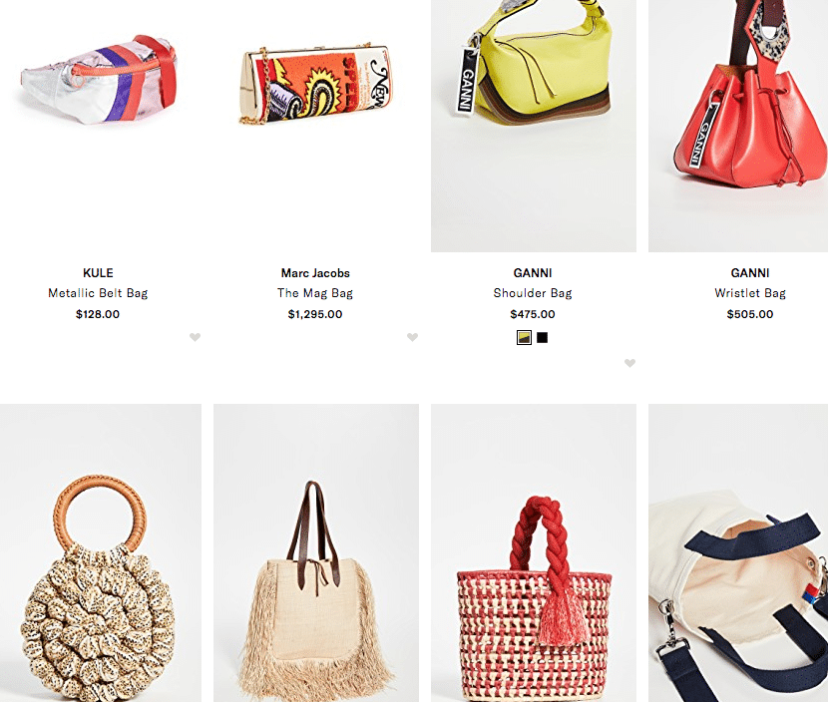This screenshot has width=828, height=702.
Task: Click the Metallic Belt Bag product name
Action: click(x=98, y=293)
